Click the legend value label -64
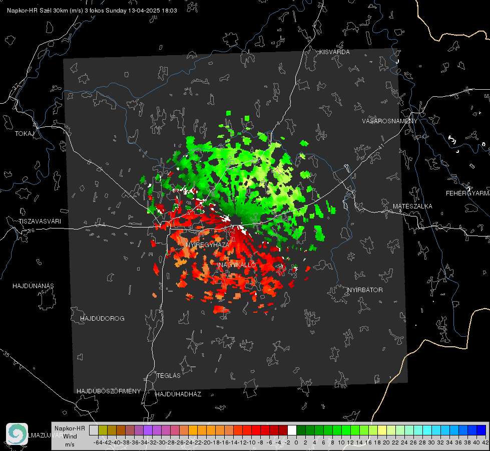Viewport: 490px width, 451px height. point(98,442)
